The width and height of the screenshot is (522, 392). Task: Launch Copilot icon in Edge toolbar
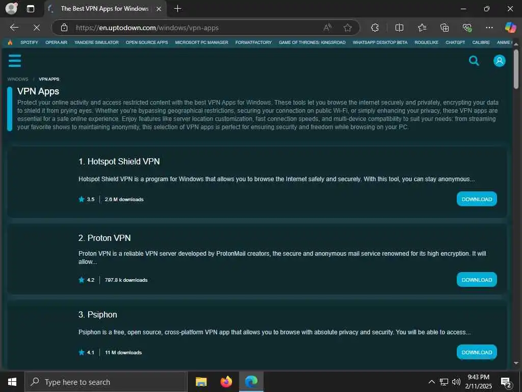510,28
